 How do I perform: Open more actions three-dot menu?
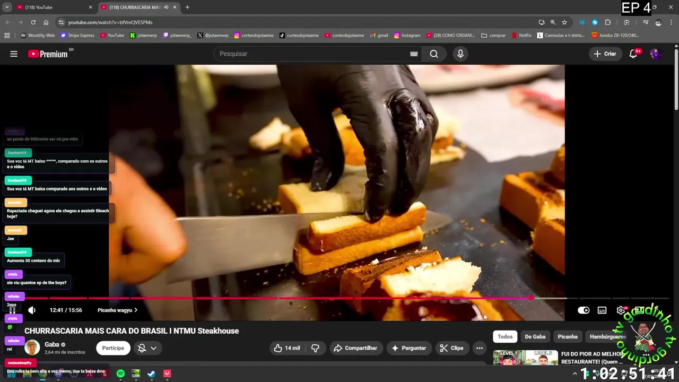pos(480,348)
